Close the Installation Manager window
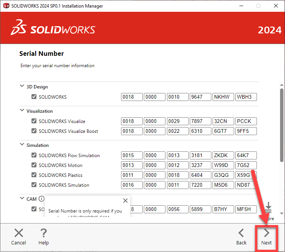The height and width of the screenshot is (252, 285). click(276, 6)
